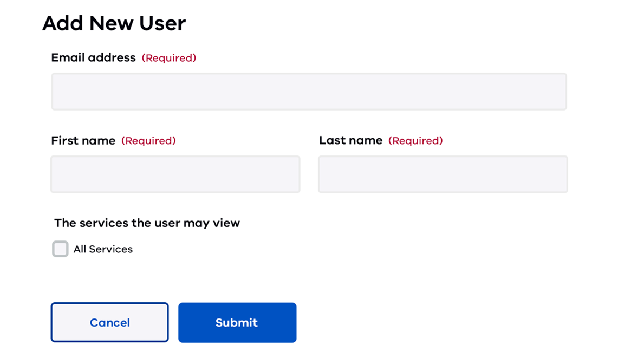The width and height of the screenshot is (624, 351).
Task: Click the Email address field label
Action: coord(93,57)
